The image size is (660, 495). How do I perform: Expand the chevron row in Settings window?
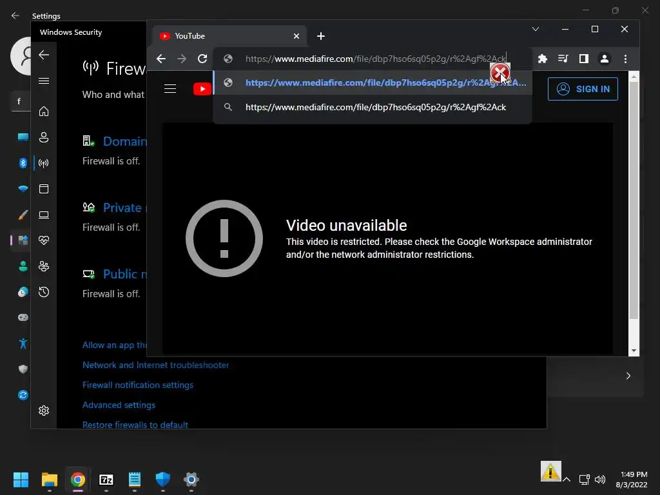[x=628, y=376]
